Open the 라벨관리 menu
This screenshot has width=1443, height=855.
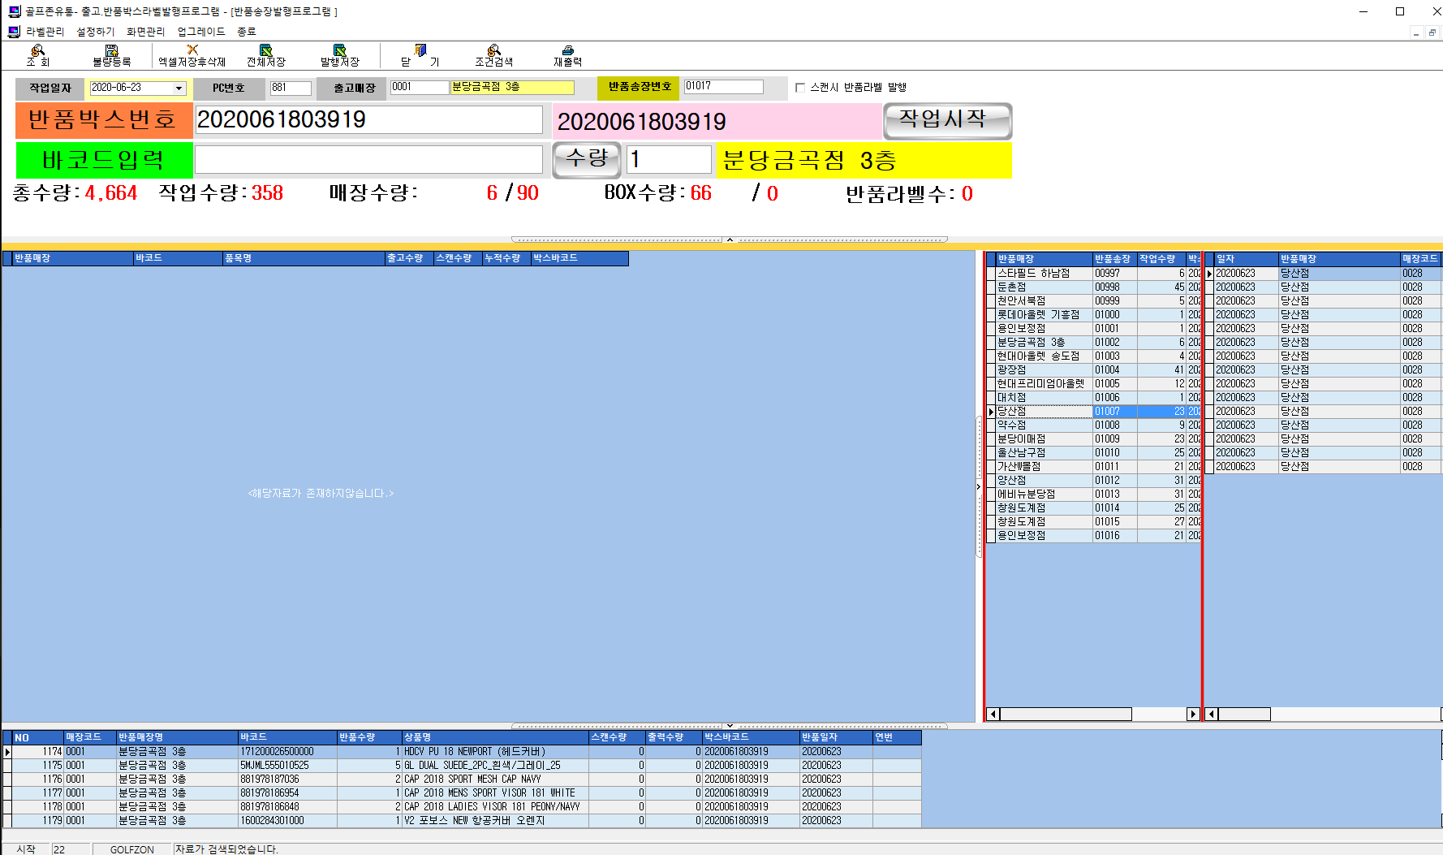click(45, 32)
